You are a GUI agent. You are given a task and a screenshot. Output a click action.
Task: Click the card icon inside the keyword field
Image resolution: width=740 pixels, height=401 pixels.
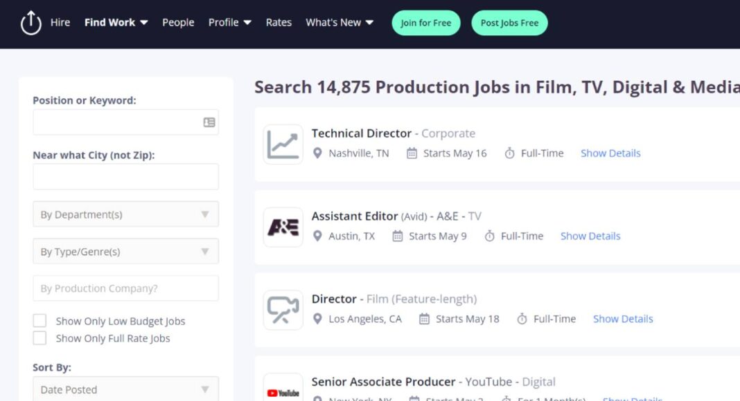tap(208, 121)
